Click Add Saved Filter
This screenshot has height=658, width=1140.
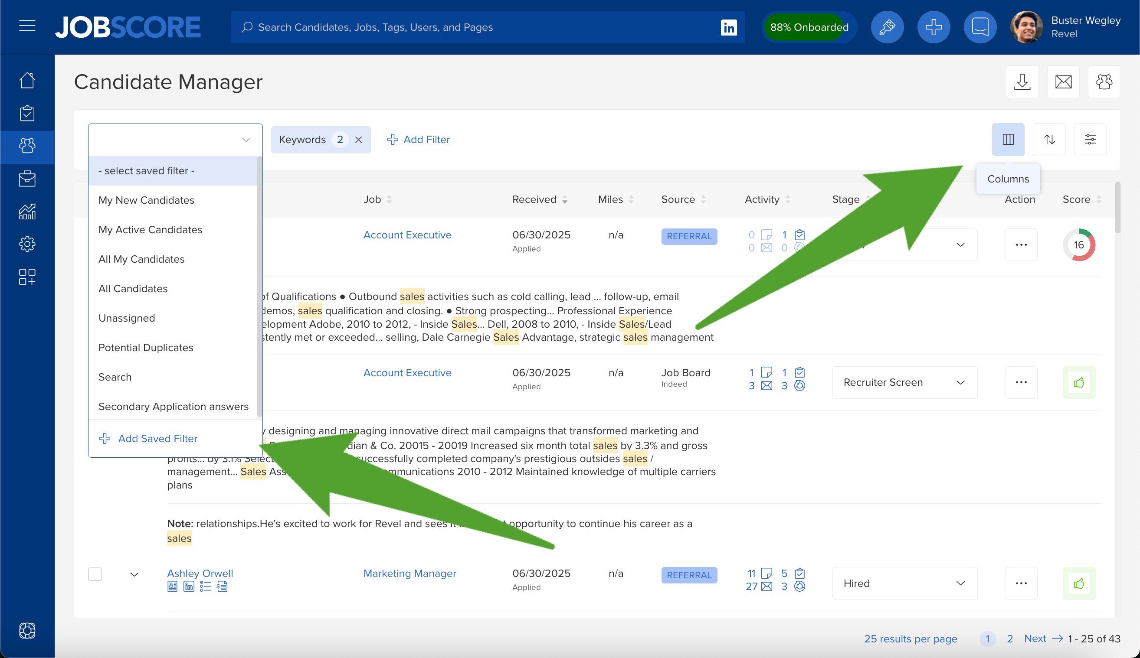pos(148,438)
